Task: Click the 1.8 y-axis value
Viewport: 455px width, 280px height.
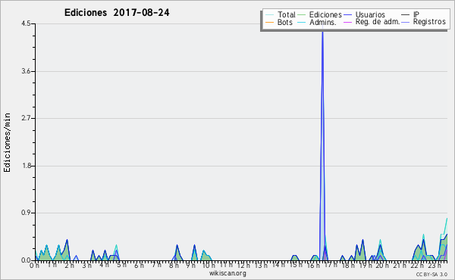Action: click(26, 166)
